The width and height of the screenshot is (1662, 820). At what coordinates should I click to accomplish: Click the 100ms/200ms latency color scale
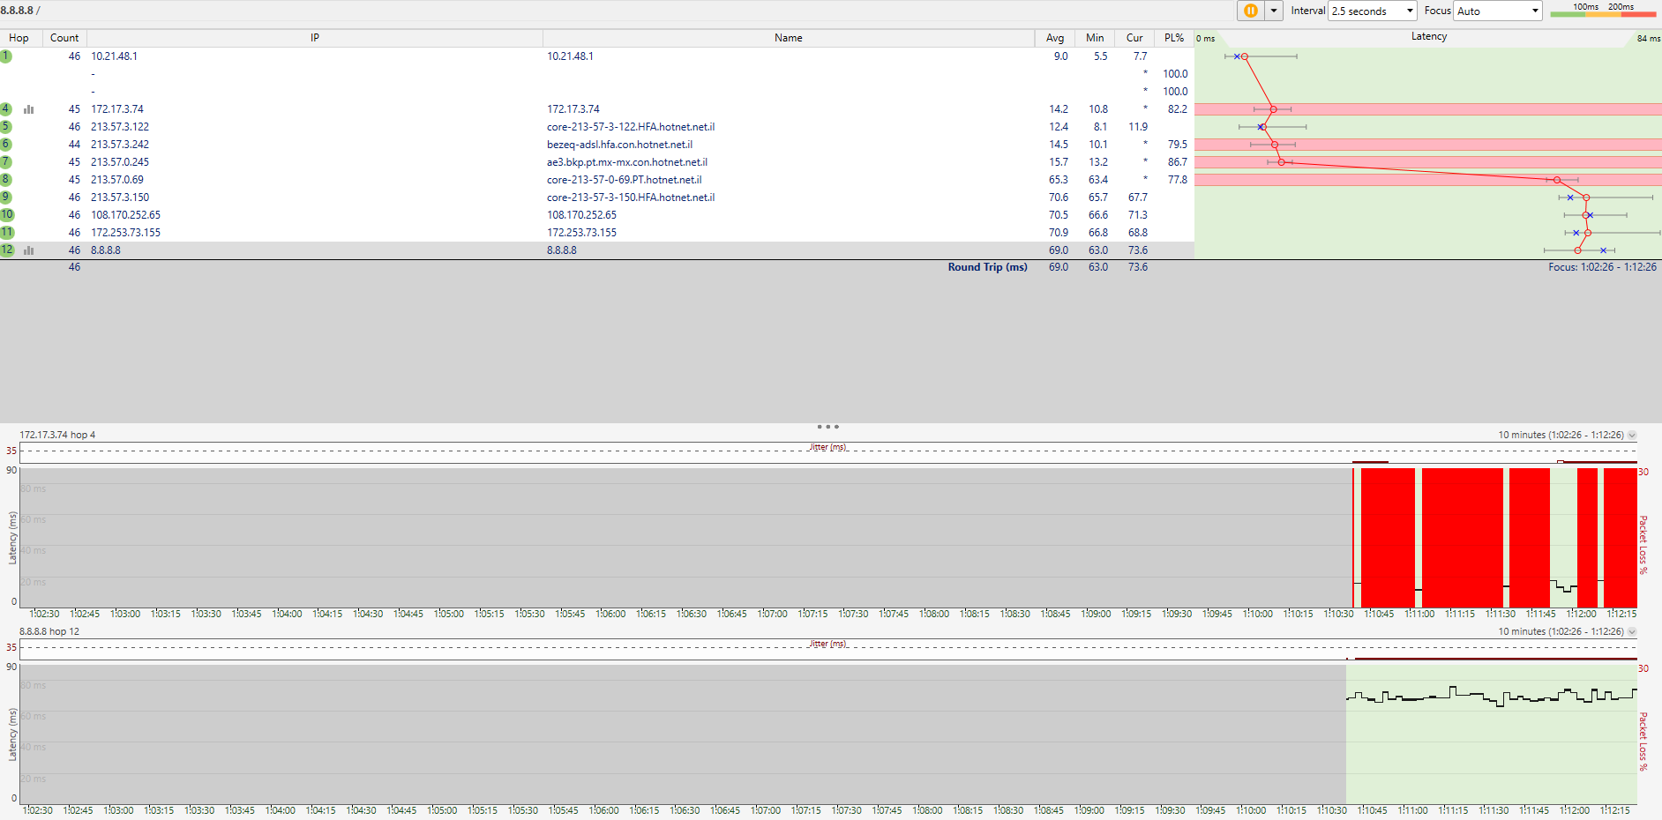point(1603,11)
